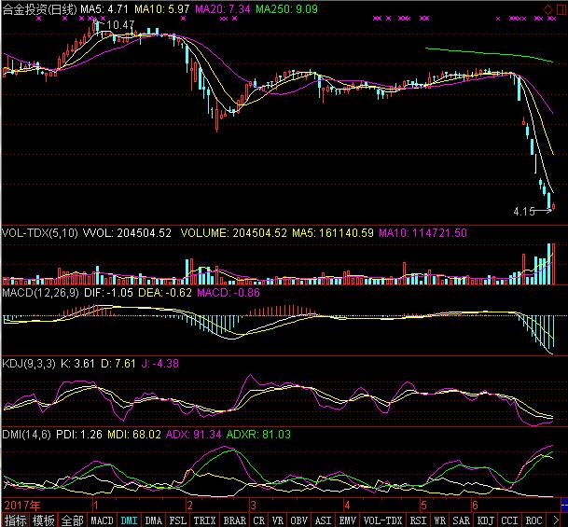Click month 6 on the time axis

coord(475,505)
